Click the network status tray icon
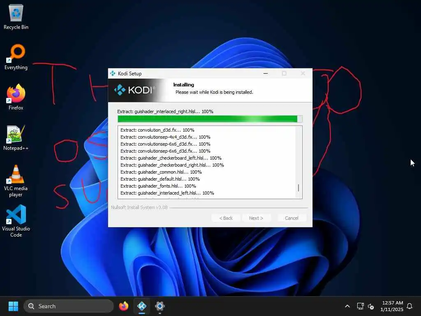Viewport: 421px width, 316px height. [360, 306]
